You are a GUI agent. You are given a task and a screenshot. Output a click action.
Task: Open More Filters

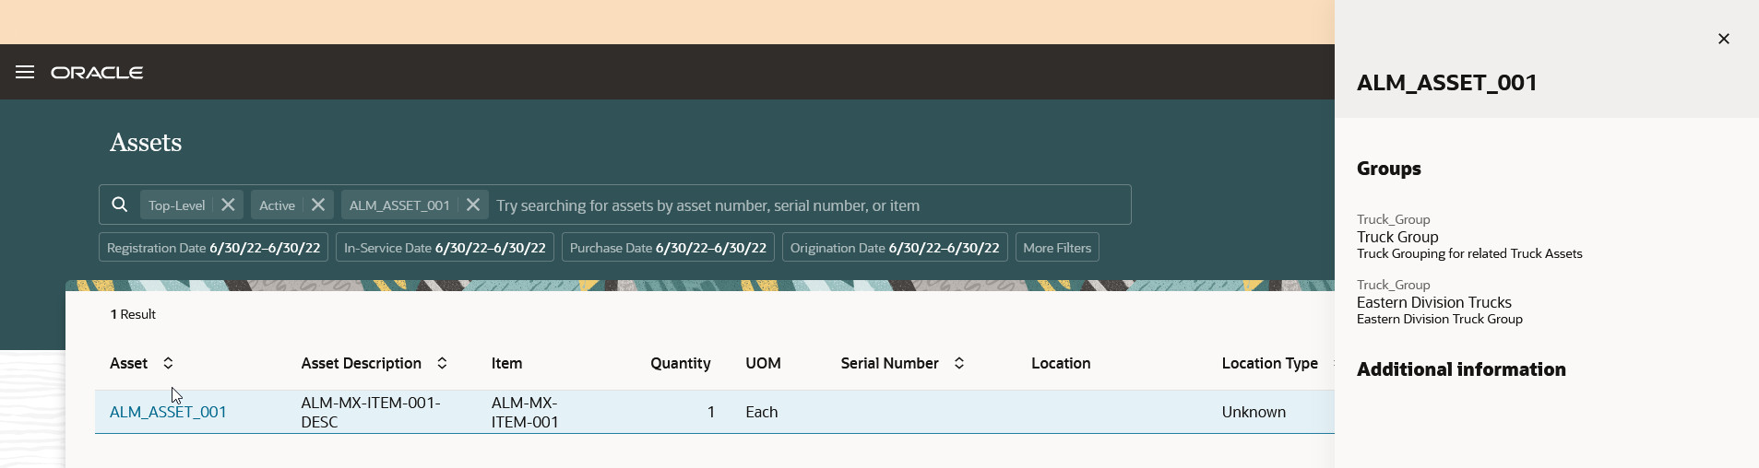tap(1057, 248)
